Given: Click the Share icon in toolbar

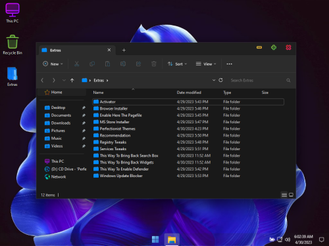Looking at the screenshot, I should [x=138, y=64].
